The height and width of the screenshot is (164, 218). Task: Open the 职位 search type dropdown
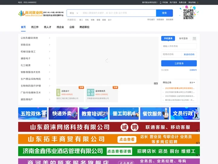(74, 13)
